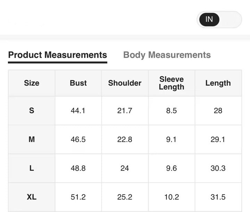Click the Length column header
250x212 pixels.
[x=218, y=83]
